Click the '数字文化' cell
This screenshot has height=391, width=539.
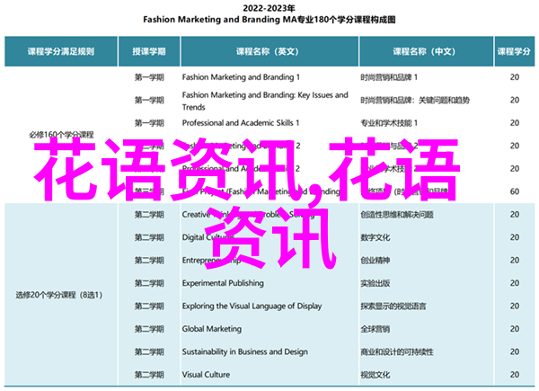375,237
